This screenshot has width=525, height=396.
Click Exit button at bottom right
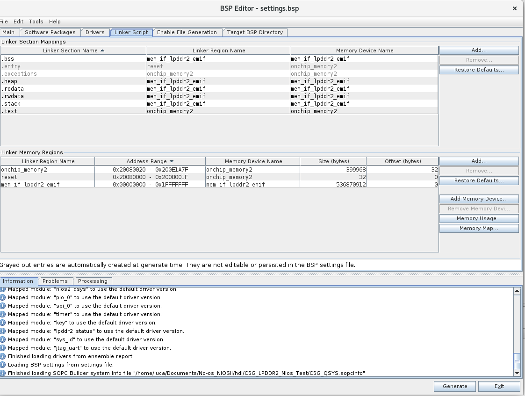pos(499,386)
